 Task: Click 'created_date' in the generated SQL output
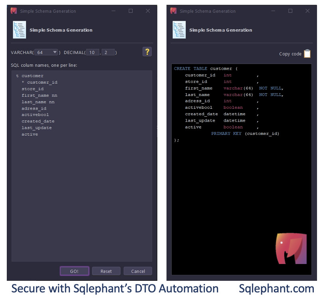[x=202, y=114]
